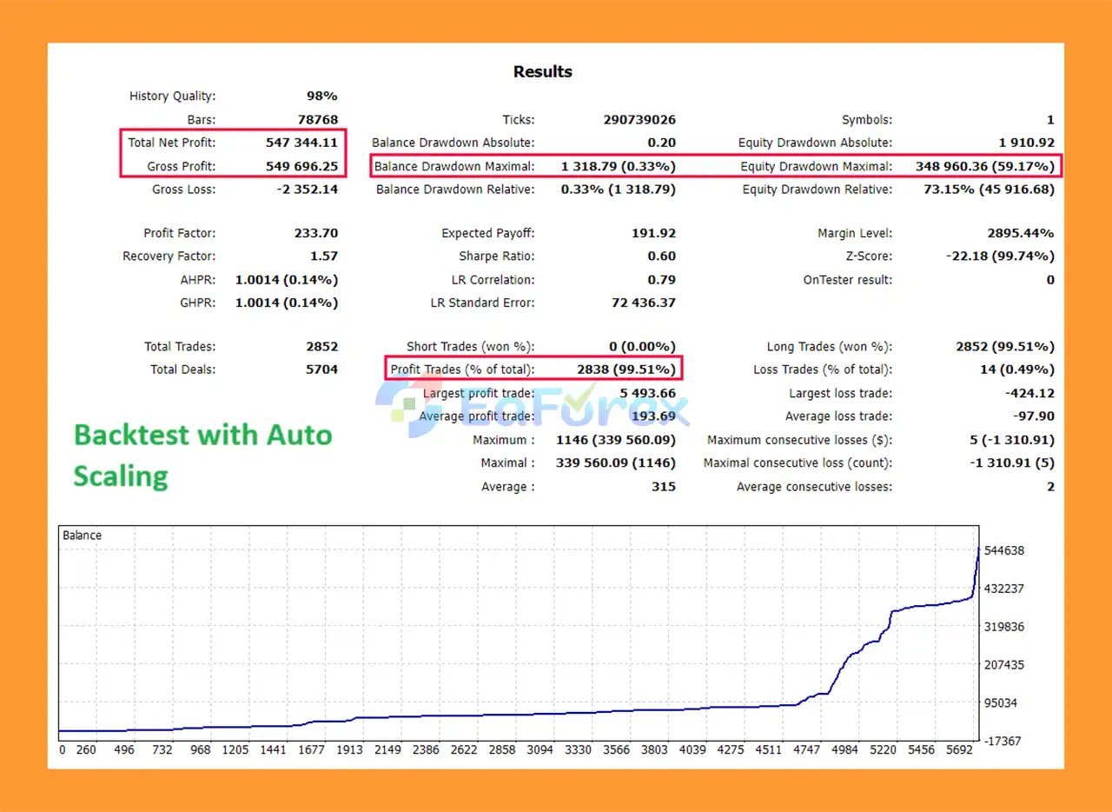The width and height of the screenshot is (1112, 812).
Task: Click the Profit Trades 2838 (99.51%) value
Action: [x=625, y=369]
